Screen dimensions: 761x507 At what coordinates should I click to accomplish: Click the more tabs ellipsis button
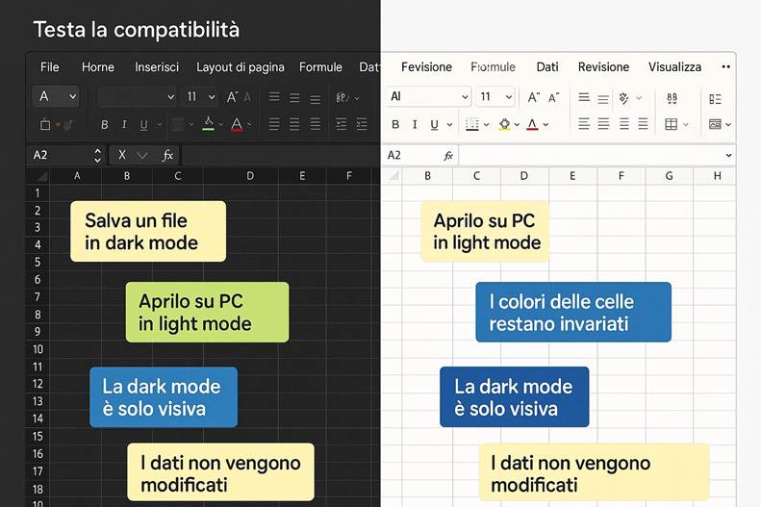(723, 67)
